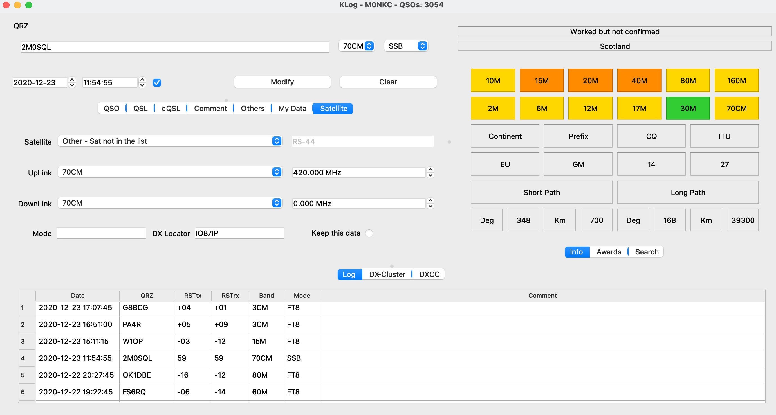Image resolution: width=776 pixels, height=415 pixels.
Task: Open the UpLink band dropdown
Action: pyautogui.click(x=170, y=172)
